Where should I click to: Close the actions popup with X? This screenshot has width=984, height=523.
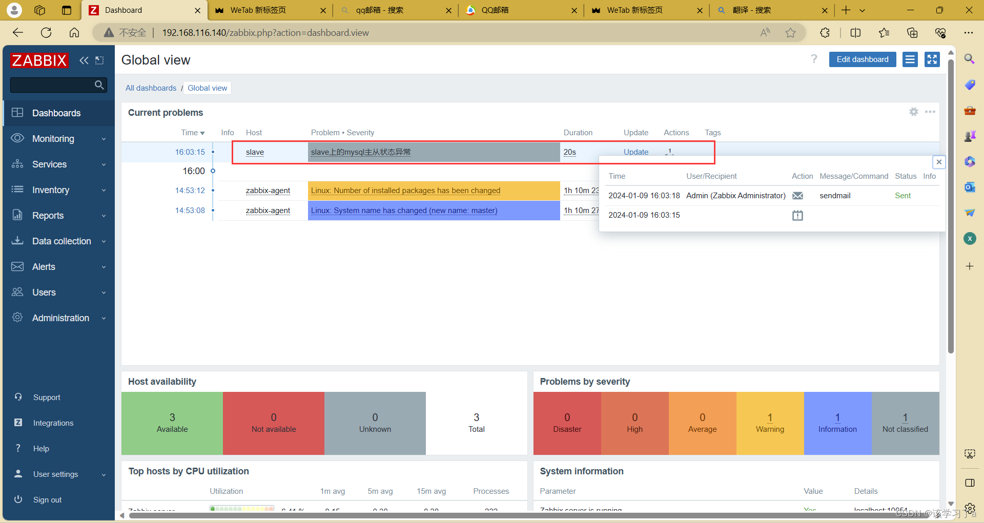pyautogui.click(x=939, y=162)
